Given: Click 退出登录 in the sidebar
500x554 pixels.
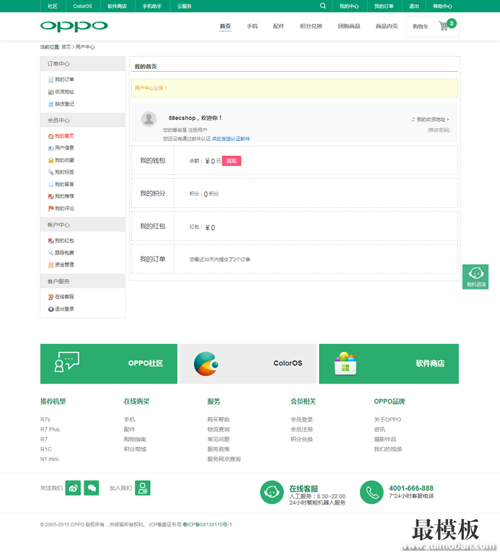Looking at the screenshot, I should coord(64,309).
